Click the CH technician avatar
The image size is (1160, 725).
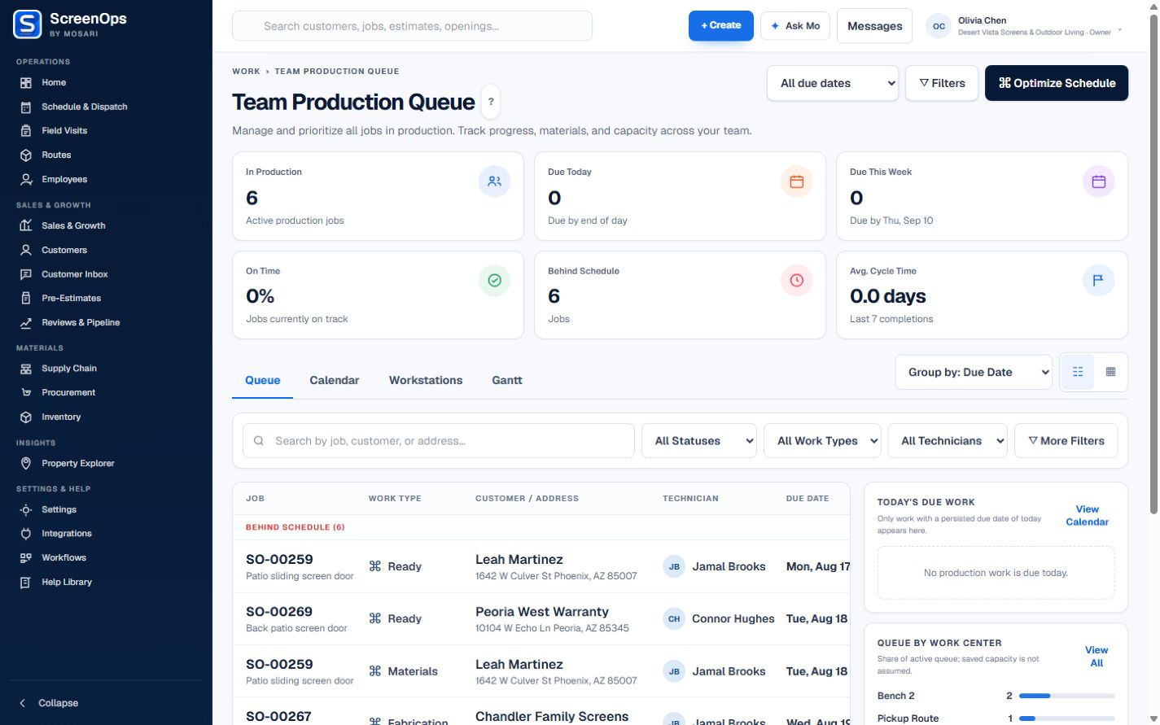coord(674,619)
